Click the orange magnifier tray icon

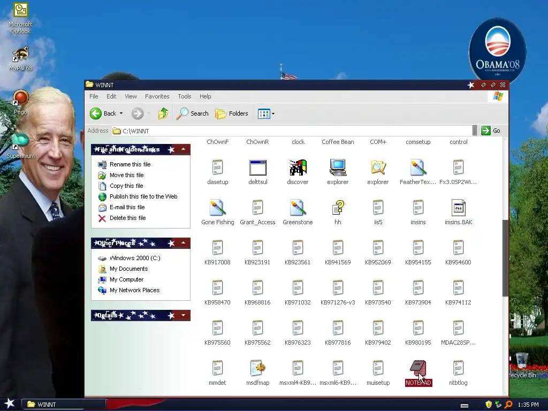[x=508, y=405]
